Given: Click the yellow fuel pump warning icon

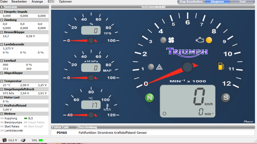Looking at the screenshot, I should [x=221, y=66].
